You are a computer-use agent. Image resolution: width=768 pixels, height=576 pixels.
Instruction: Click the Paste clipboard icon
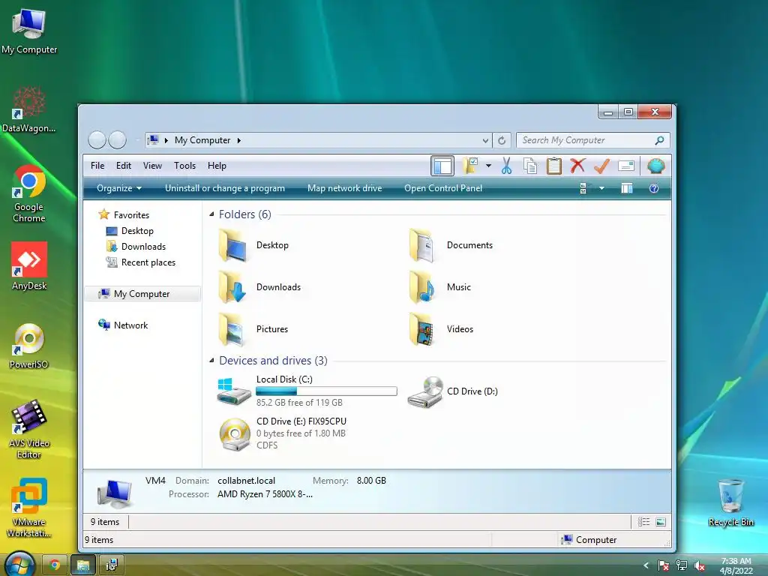[x=554, y=166]
